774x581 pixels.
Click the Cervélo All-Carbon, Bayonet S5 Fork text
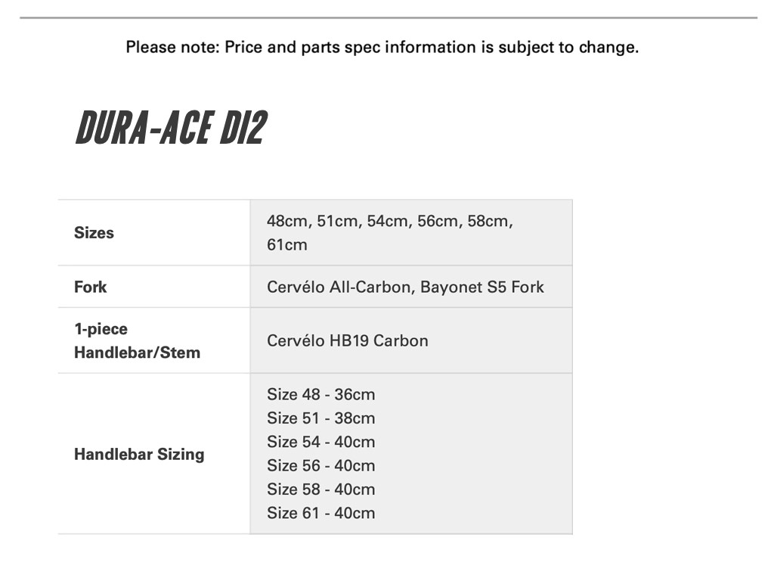(405, 287)
